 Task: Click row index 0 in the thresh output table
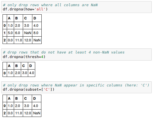tap(5, 73)
